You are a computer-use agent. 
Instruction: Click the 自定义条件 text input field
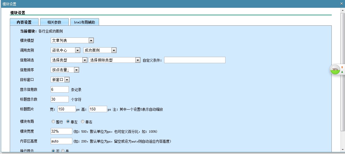point(195,60)
